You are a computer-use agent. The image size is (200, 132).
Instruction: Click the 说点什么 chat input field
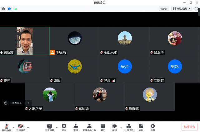17,103
